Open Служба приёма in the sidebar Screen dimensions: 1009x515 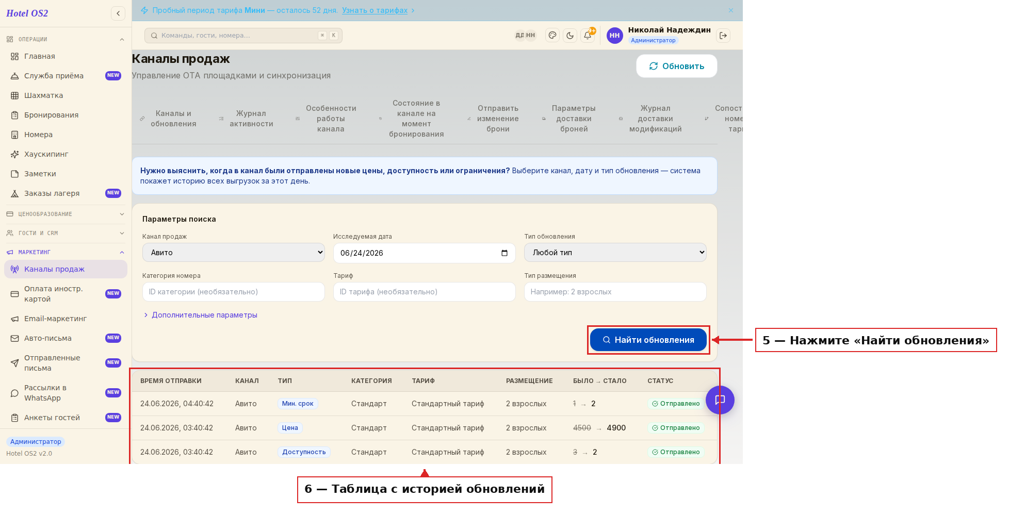click(66, 76)
